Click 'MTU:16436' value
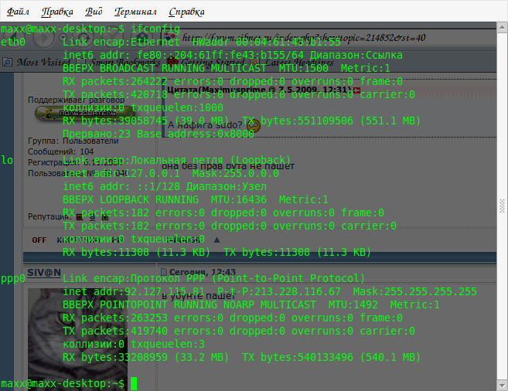 239,199
